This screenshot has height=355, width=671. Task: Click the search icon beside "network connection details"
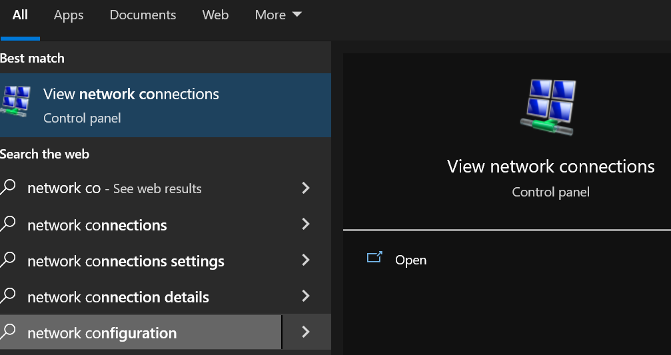[8, 296]
